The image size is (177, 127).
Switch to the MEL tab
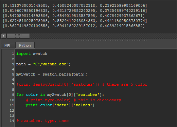(8, 46)
